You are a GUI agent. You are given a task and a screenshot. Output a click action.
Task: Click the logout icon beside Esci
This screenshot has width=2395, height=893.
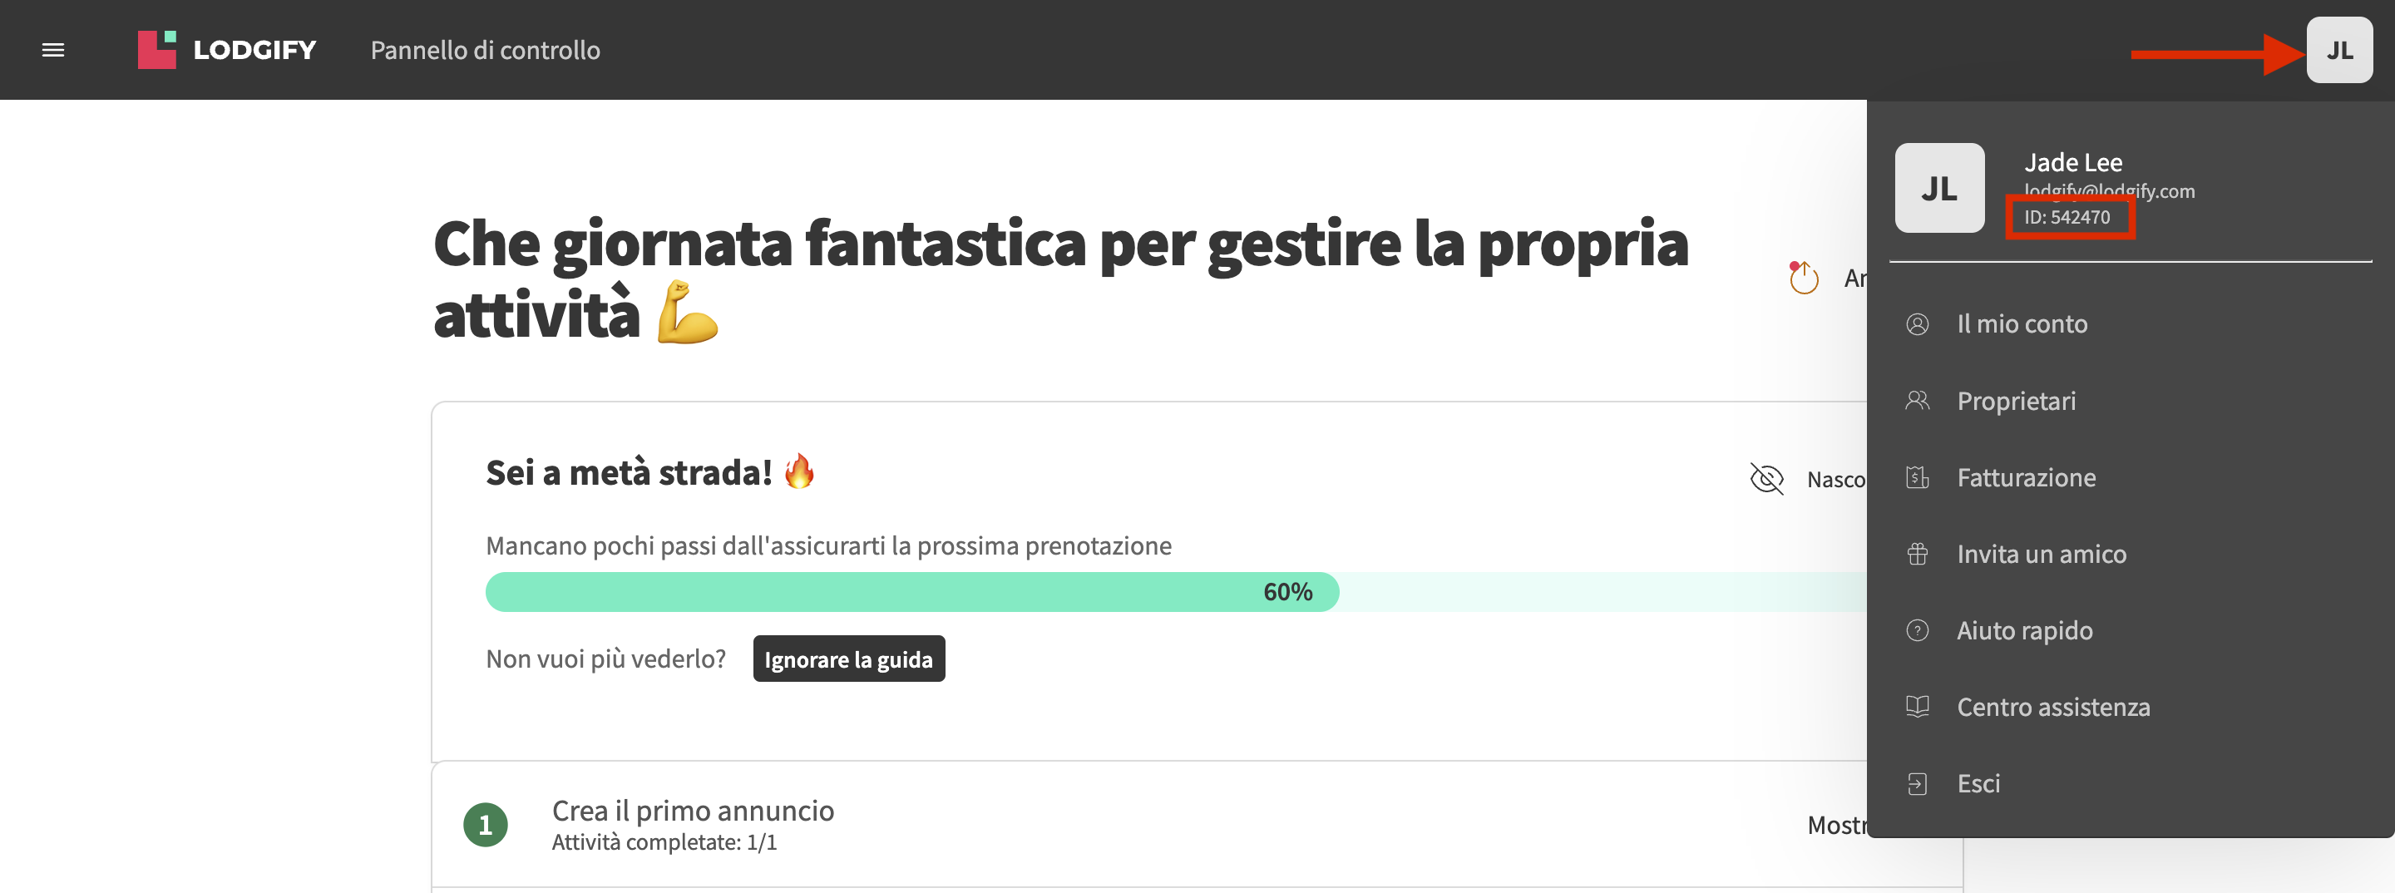click(x=1917, y=784)
